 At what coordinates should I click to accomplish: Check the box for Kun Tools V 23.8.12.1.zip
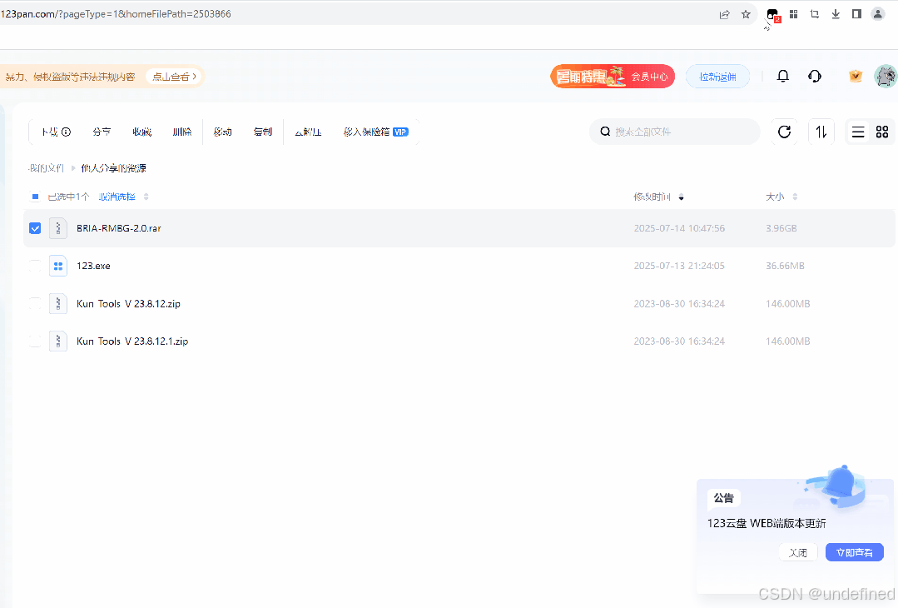coord(35,341)
